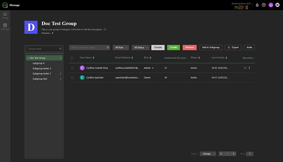The image size is (283, 162).
Task: Click last activity 14:15 cell
Action: pos(220,77)
